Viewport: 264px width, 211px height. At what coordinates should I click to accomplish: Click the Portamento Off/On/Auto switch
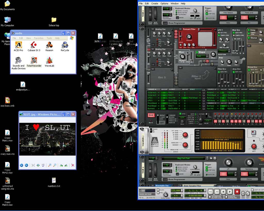pyautogui.click(x=195, y=16)
